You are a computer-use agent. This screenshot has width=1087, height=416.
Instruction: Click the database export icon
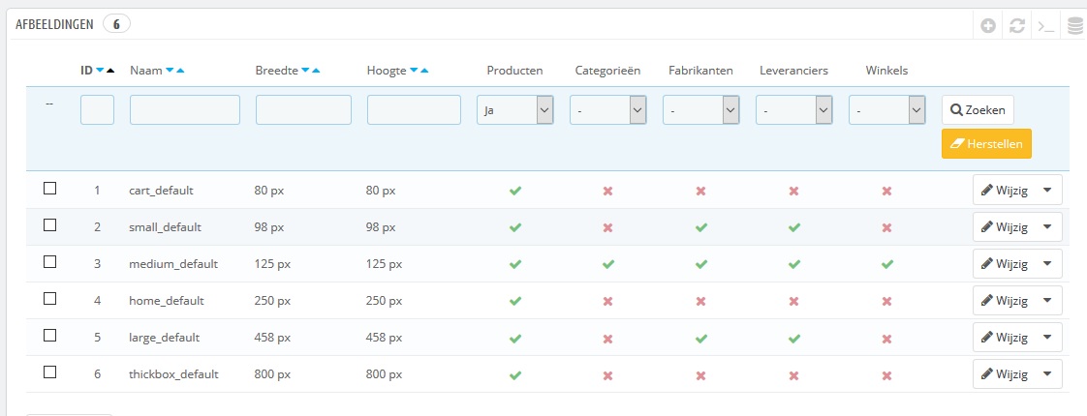(x=1075, y=26)
